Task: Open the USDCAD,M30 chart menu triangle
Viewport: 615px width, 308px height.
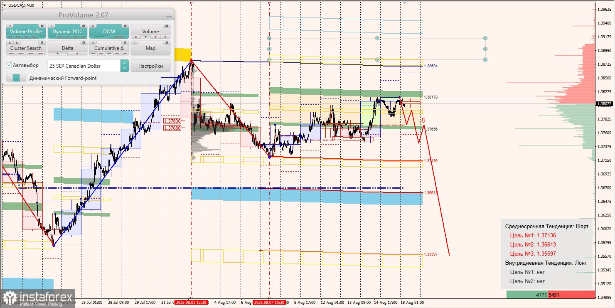Action: (x=5, y=5)
